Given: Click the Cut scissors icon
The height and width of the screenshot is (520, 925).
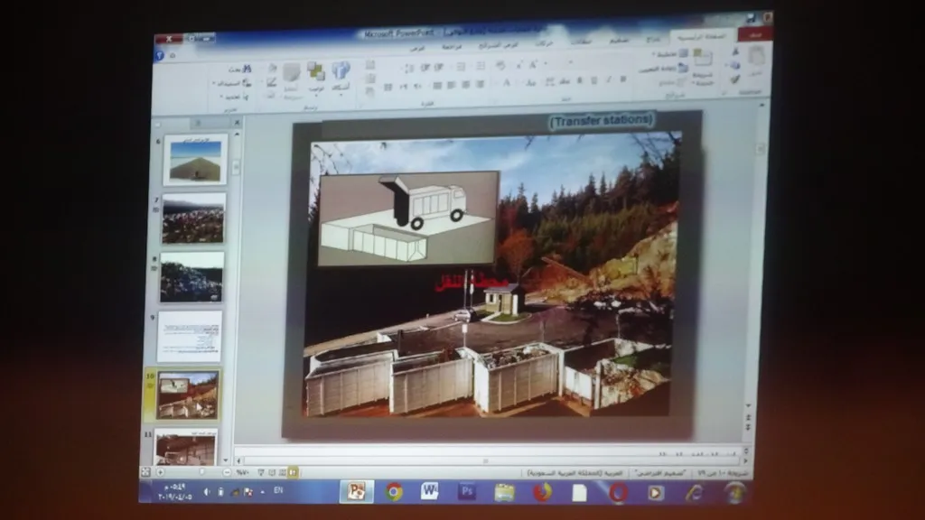Looking at the screenshot, I should [x=735, y=53].
